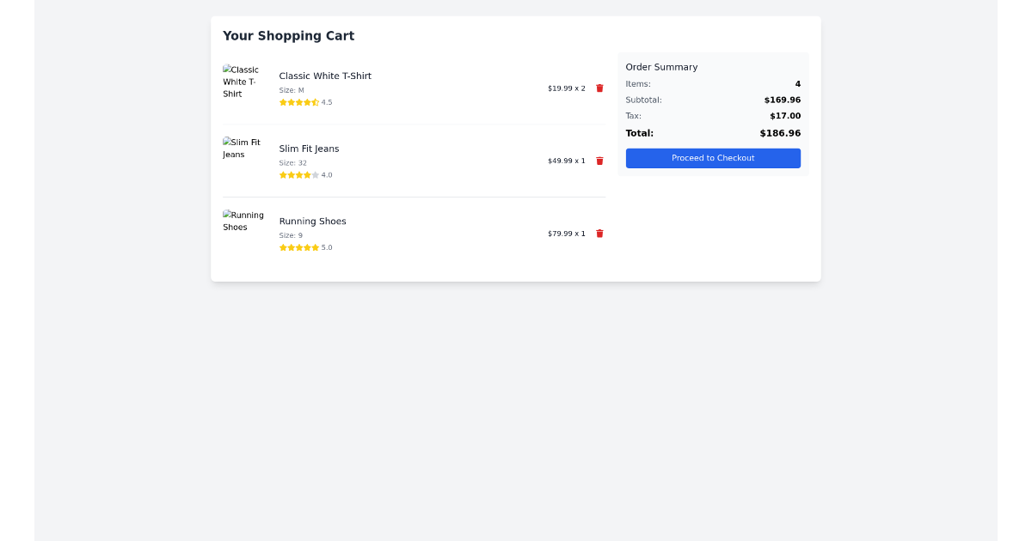This screenshot has width=1032, height=541.
Task: Open the Classic White T-Shirt product name
Action: [x=325, y=76]
